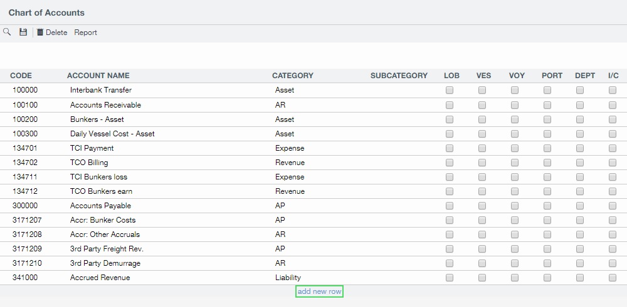Edit the Daily Vessel Cost - Asset name
Screen dimensions: 627x307
112,134
